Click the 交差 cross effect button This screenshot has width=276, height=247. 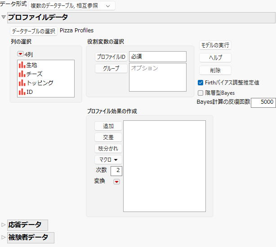pyautogui.click(x=108, y=137)
